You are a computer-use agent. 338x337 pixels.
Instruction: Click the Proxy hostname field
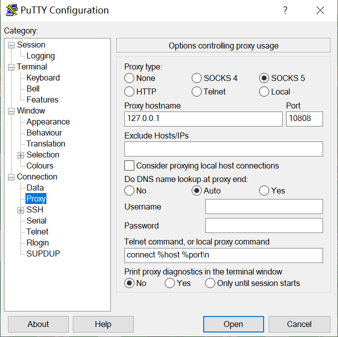pos(203,119)
